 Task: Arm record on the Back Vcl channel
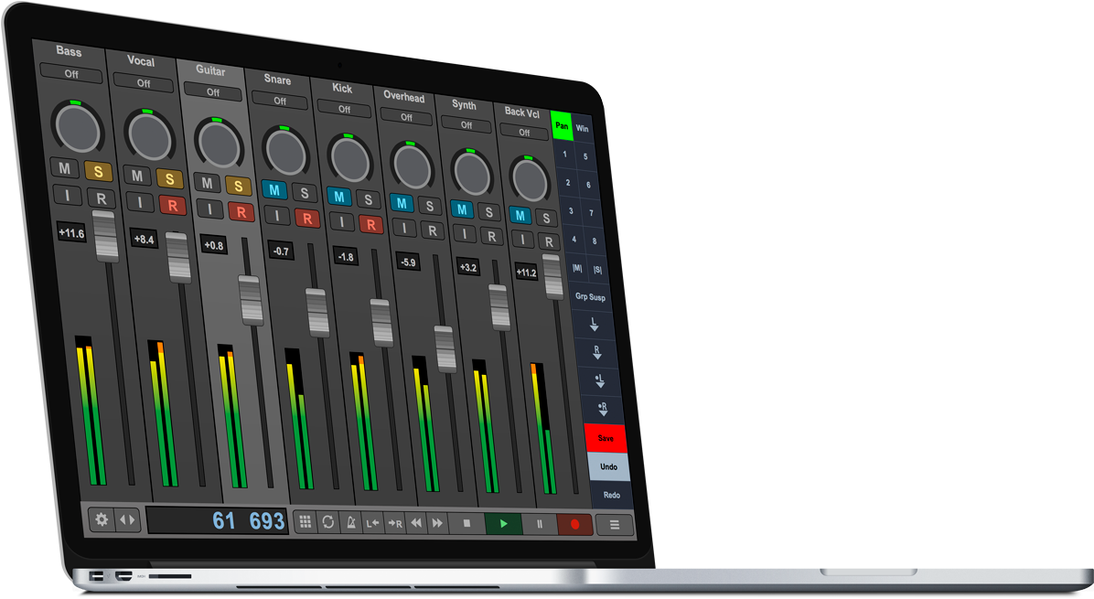point(549,242)
